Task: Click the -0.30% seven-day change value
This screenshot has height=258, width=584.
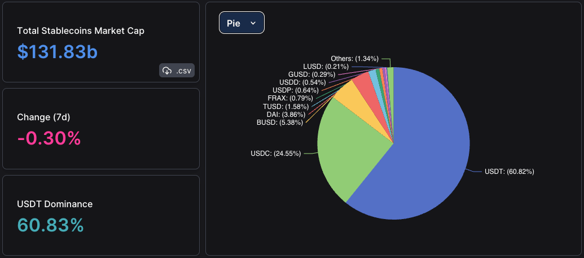Action: [49, 139]
